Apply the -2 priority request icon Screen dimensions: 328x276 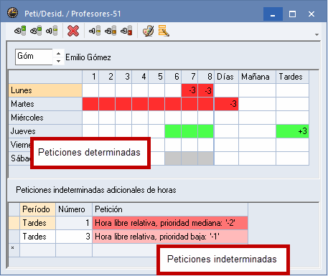click(111, 31)
